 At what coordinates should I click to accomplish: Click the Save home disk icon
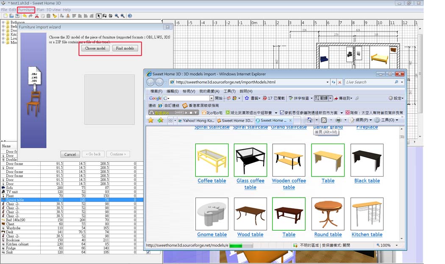(18, 16)
